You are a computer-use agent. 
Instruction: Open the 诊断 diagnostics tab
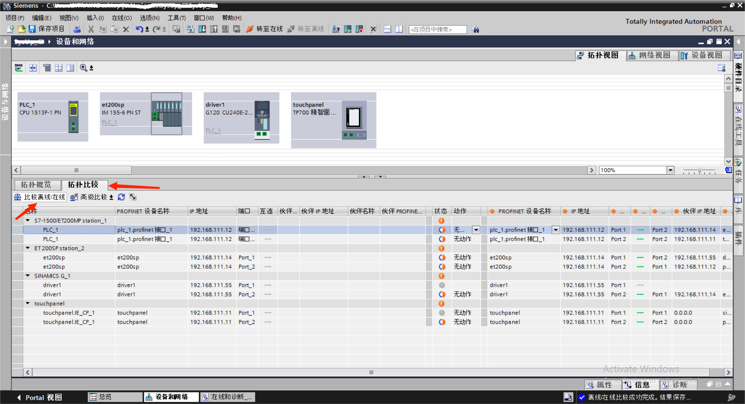(x=679, y=385)
